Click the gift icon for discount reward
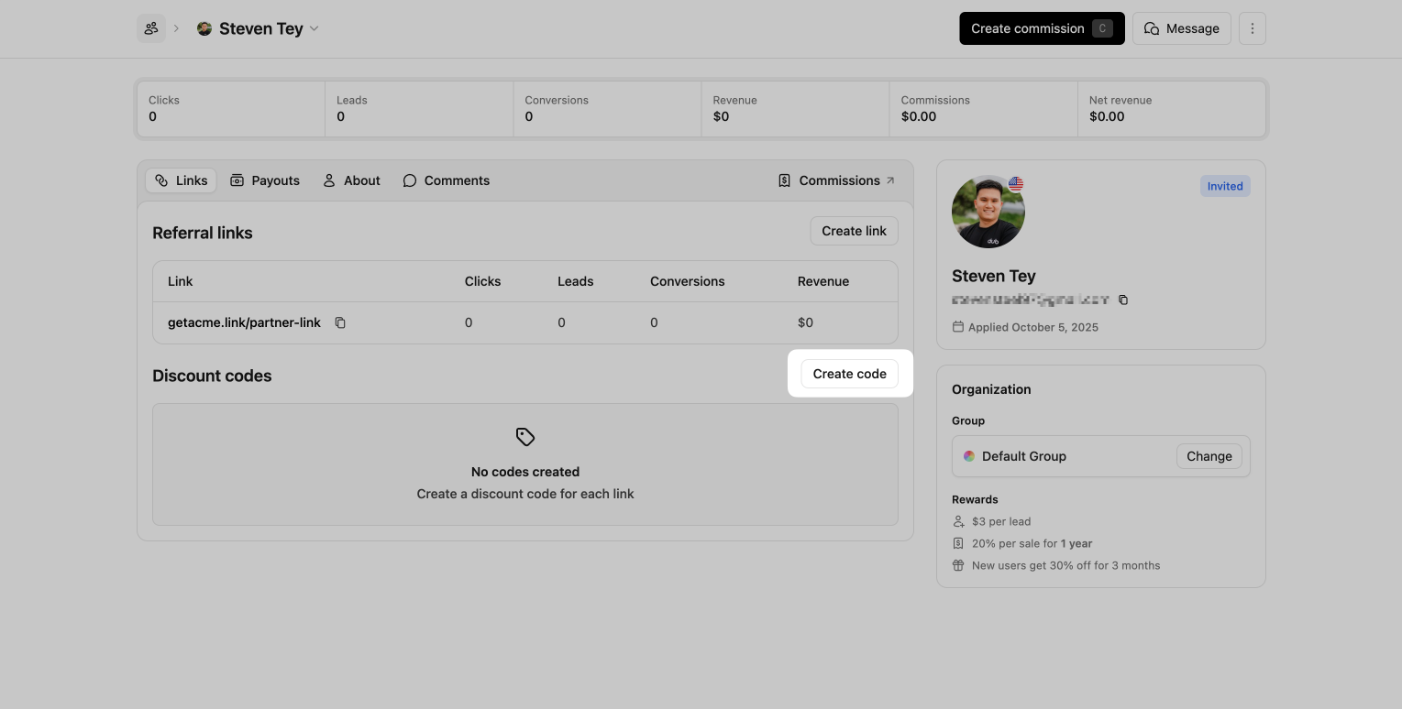The width and height of the screenshot is (1402, 709). (x=958, y=565)
